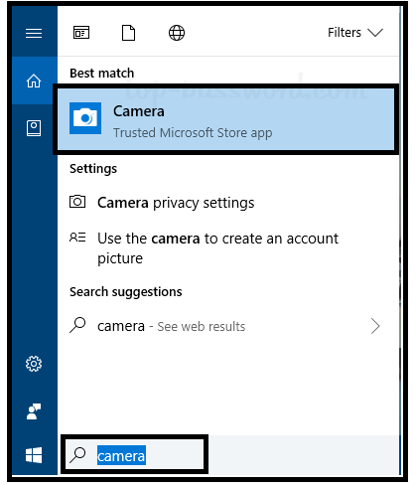Expand the Filters dropdown
The width and height of the screenshot is (415, 485).
[x=355, y=33]
